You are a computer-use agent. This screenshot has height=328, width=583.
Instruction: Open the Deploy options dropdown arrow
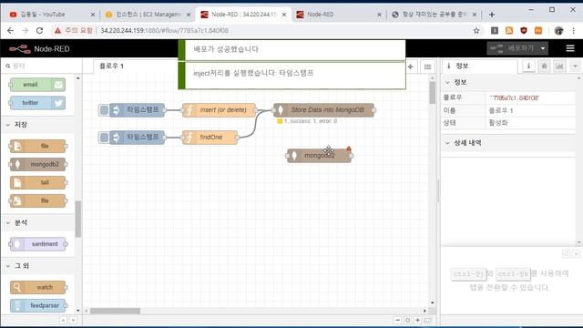click(543, 48)
